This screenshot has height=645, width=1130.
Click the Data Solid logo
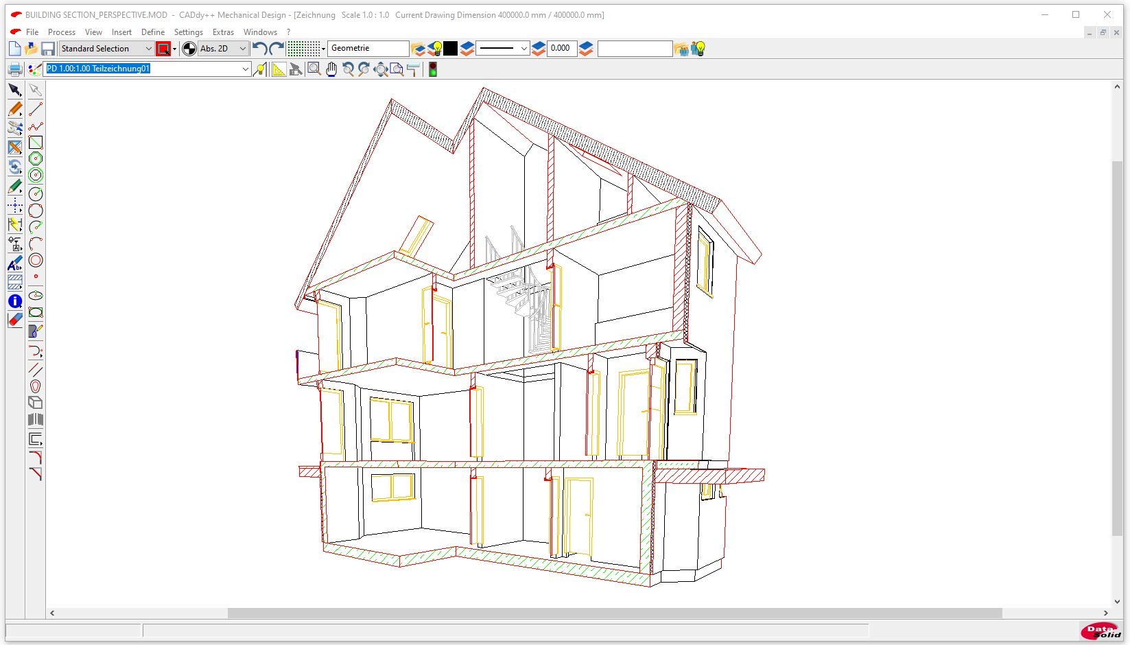point(1100,631)
